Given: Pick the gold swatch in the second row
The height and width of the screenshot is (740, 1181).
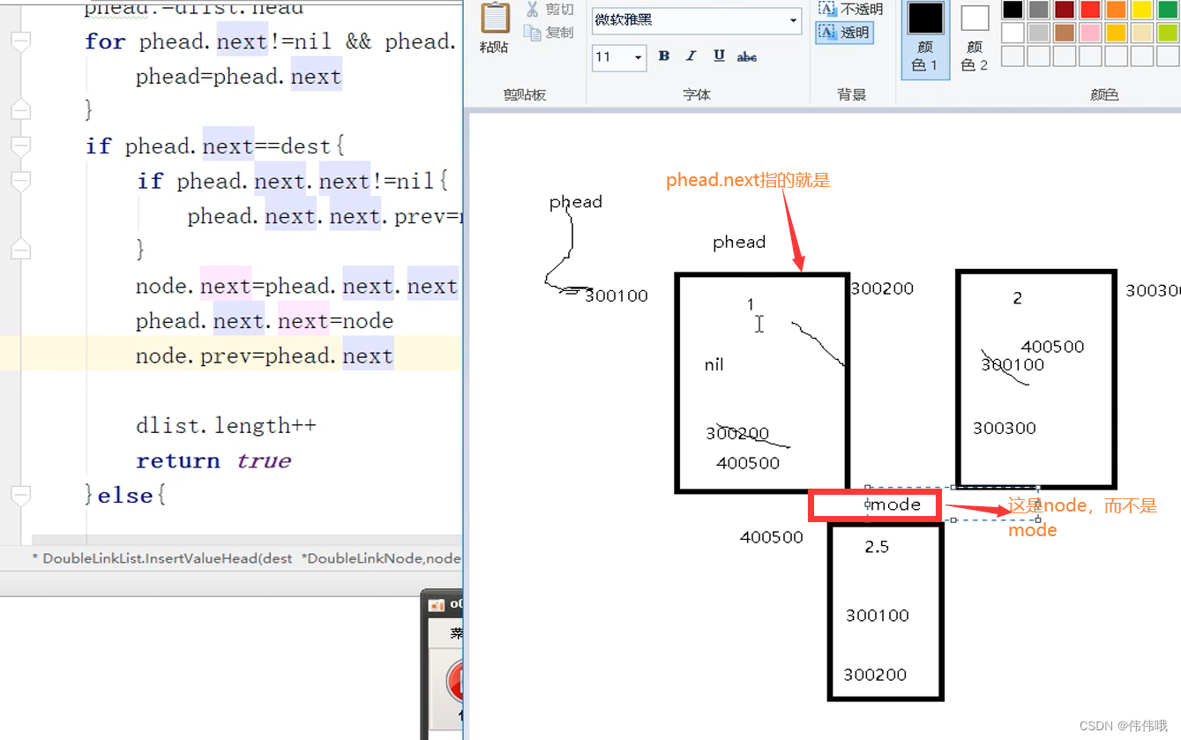Looking at the screenshot, I should click(1117, 33).
